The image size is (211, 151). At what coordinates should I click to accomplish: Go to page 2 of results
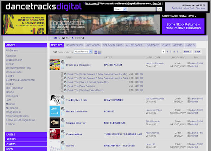pos(167,52)
